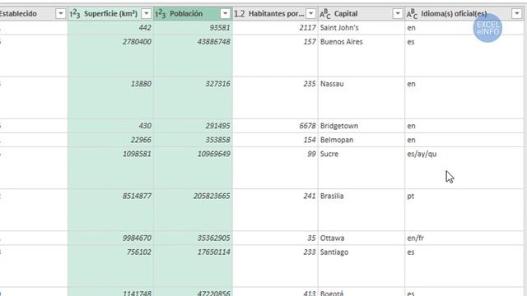Select the density value 241
This screenshot has width=527, height=296.
(275, 210)
